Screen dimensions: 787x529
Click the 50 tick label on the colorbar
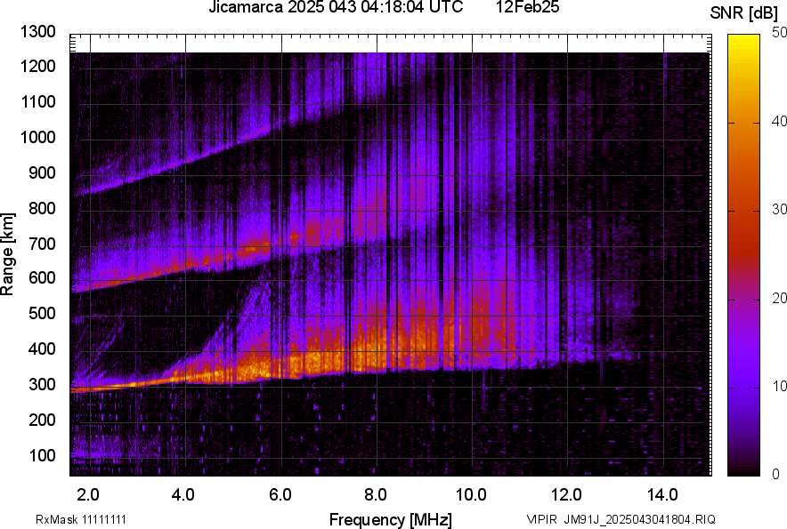point(780,33)
